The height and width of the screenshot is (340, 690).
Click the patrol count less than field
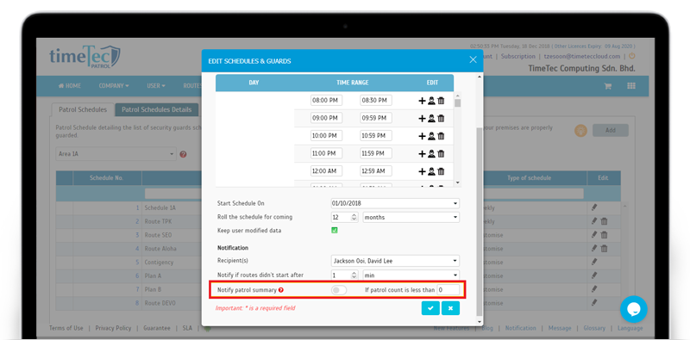(x=448, y=290)
